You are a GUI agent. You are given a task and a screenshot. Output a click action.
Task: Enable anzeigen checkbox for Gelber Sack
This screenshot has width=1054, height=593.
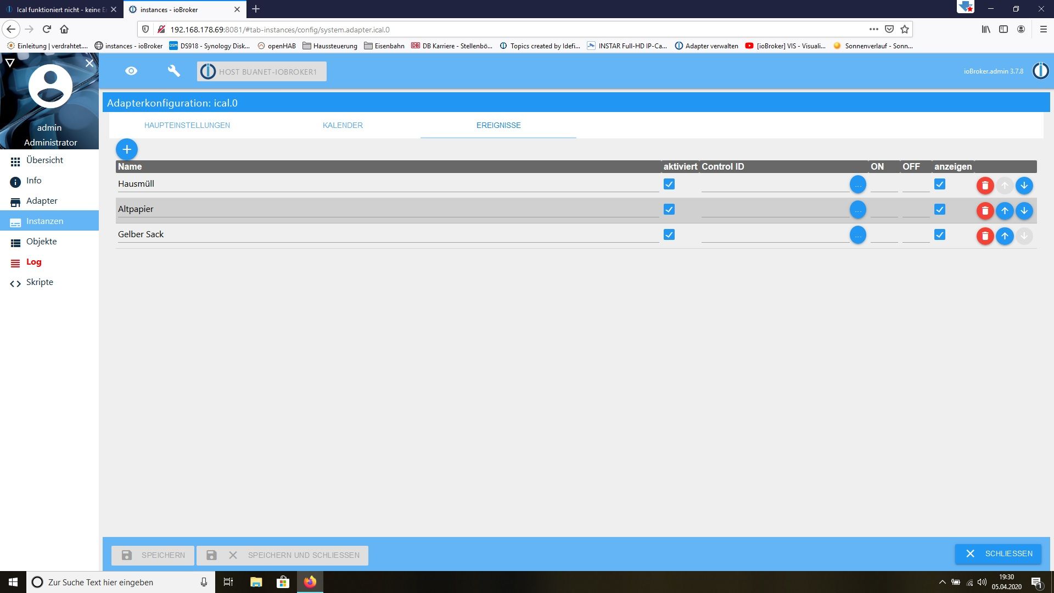pos(940,234)
